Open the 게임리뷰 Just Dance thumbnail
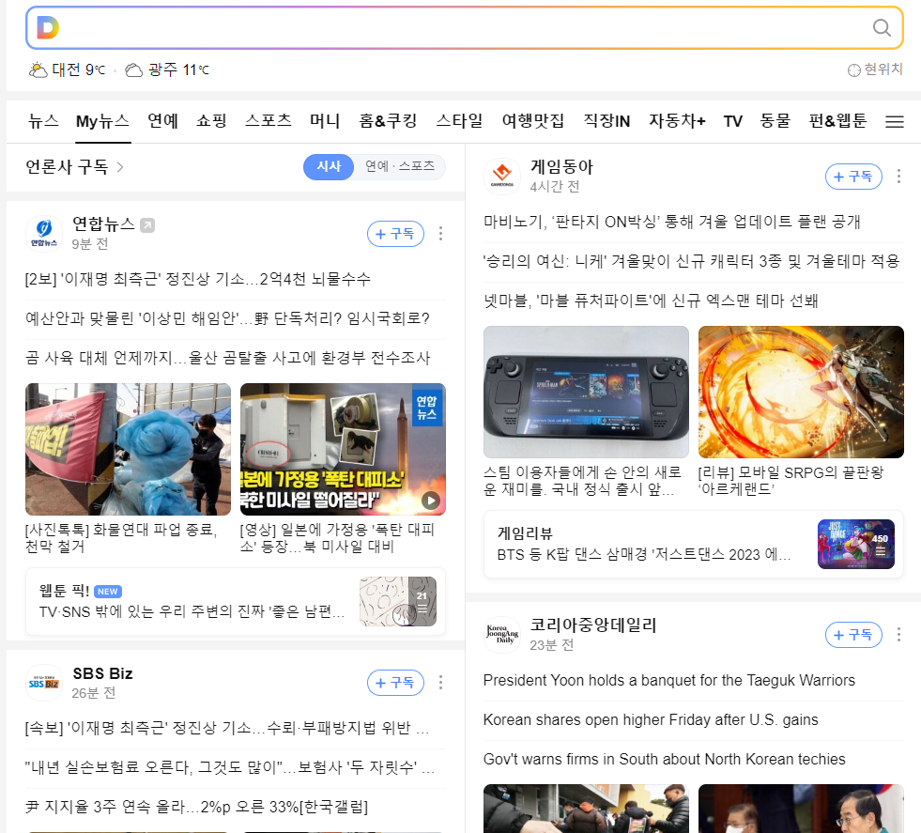921x833 pixels. point(856,544)
